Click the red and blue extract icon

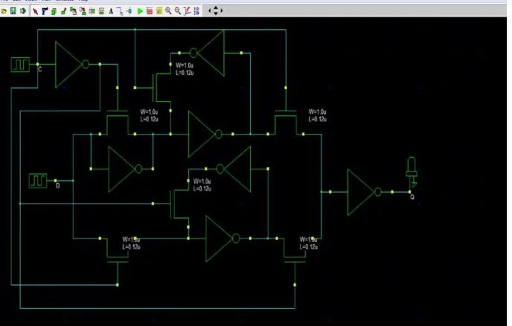[187, 12]
